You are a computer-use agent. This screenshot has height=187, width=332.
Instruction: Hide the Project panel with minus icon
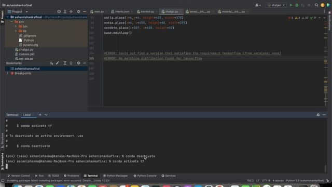point(85,11)
